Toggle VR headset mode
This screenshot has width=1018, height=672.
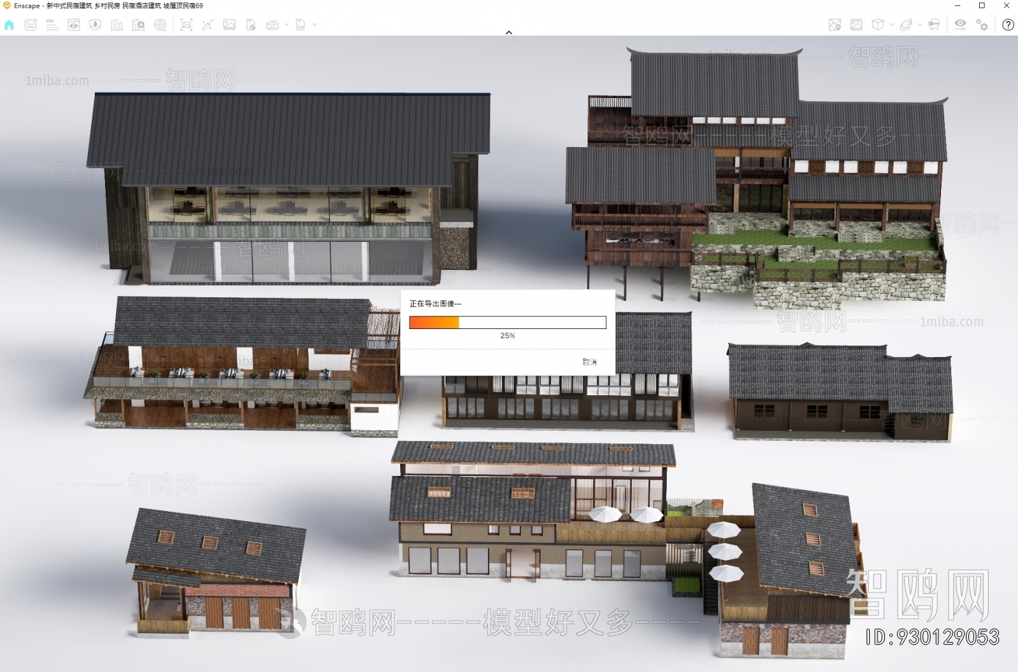(934, 25)
